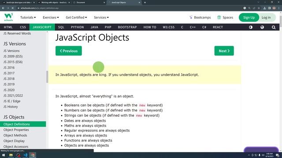The image size is (282, 158).
Task: Click the Log in button
Action: [266, 18]
